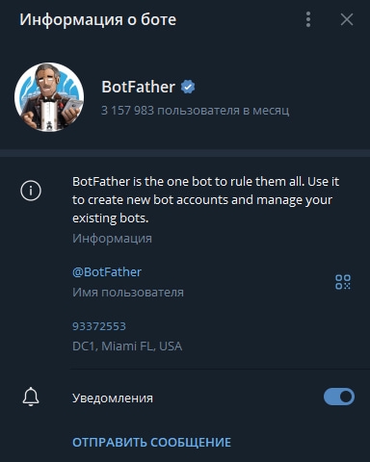Click the monthly users count text

point(195,111)
